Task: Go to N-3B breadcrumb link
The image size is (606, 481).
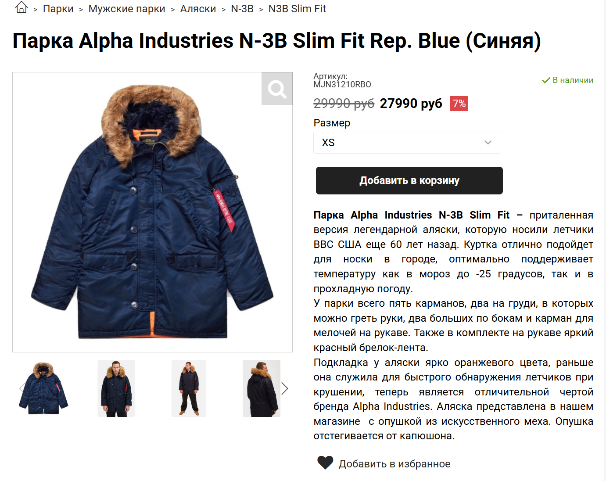Action: coord(242,9)
